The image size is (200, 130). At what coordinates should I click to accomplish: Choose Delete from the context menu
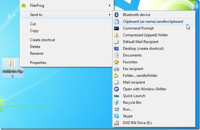66,47
